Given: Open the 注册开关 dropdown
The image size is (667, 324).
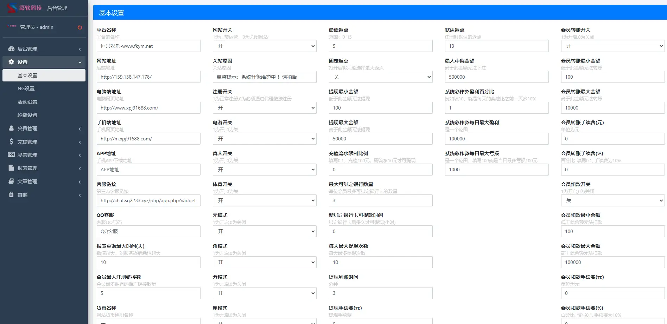Looking at the screenshot, I should click(x=265, y=108).
